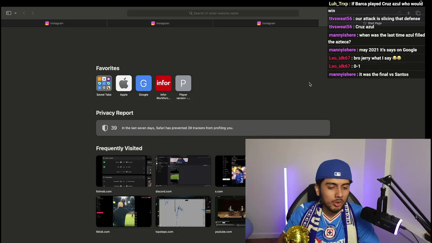Click ttvsweat56's "Cruz azul" chat message
Image resolution: width=432 pixels, height=243 pixels.
tap(365, 27)
